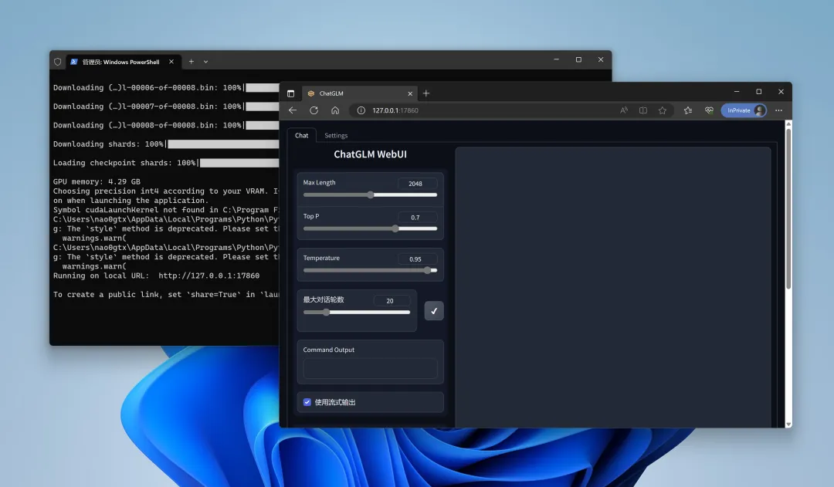The image size is (834, 487).
Task: Click the Temperature value field 0.95
Action: click(418, 259)
